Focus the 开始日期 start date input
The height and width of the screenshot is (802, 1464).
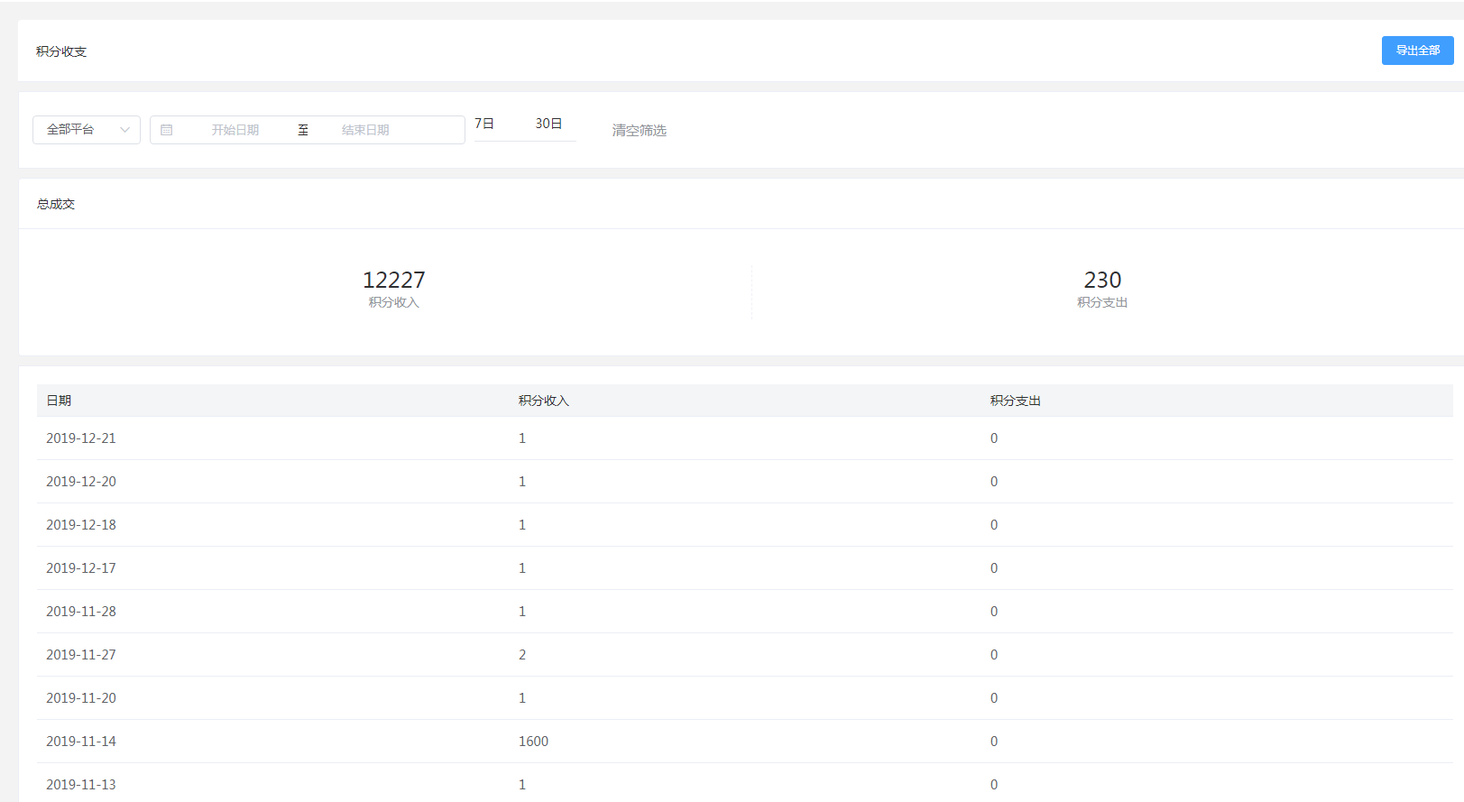(235, 130)
